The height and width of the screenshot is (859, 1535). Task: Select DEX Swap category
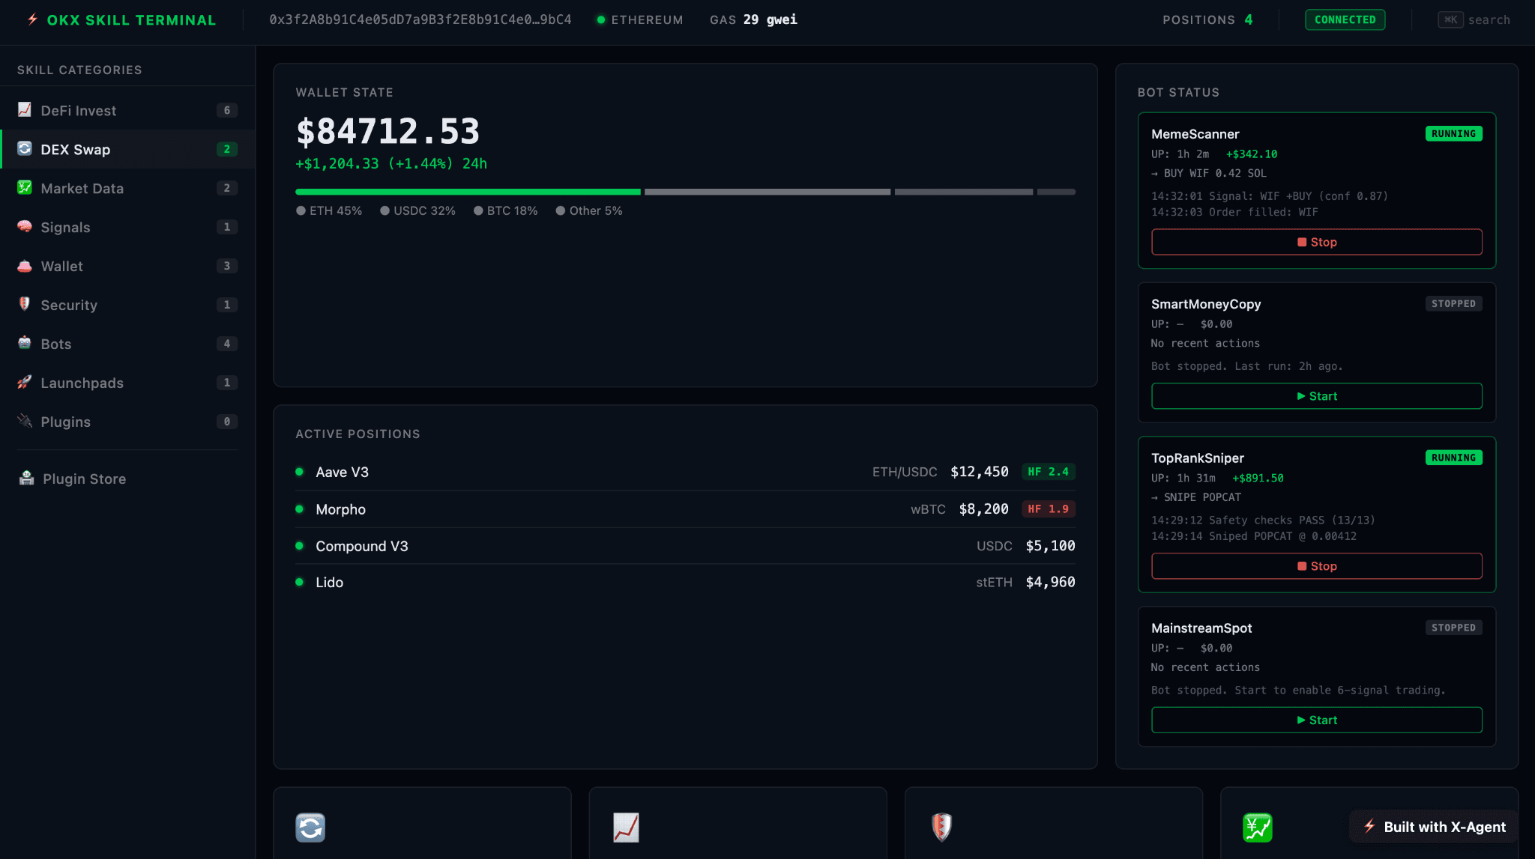[127, 149]
